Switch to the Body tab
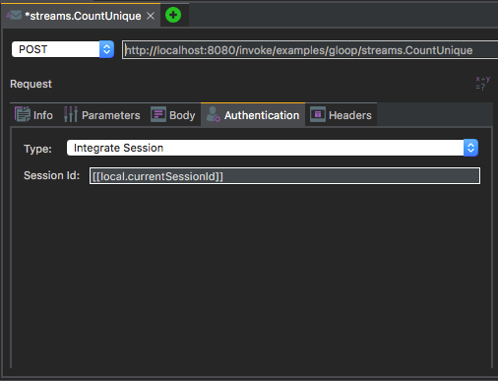Viewport: 498px width, 381px height. point(173,115)
